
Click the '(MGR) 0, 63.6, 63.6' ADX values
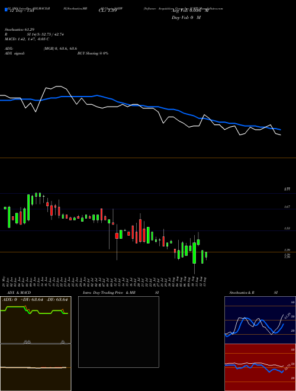click(x=60, y=49)
